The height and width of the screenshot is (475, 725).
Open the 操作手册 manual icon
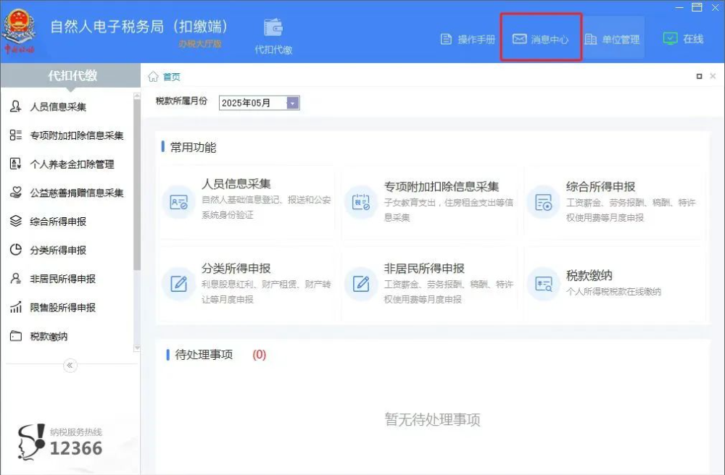447,38
